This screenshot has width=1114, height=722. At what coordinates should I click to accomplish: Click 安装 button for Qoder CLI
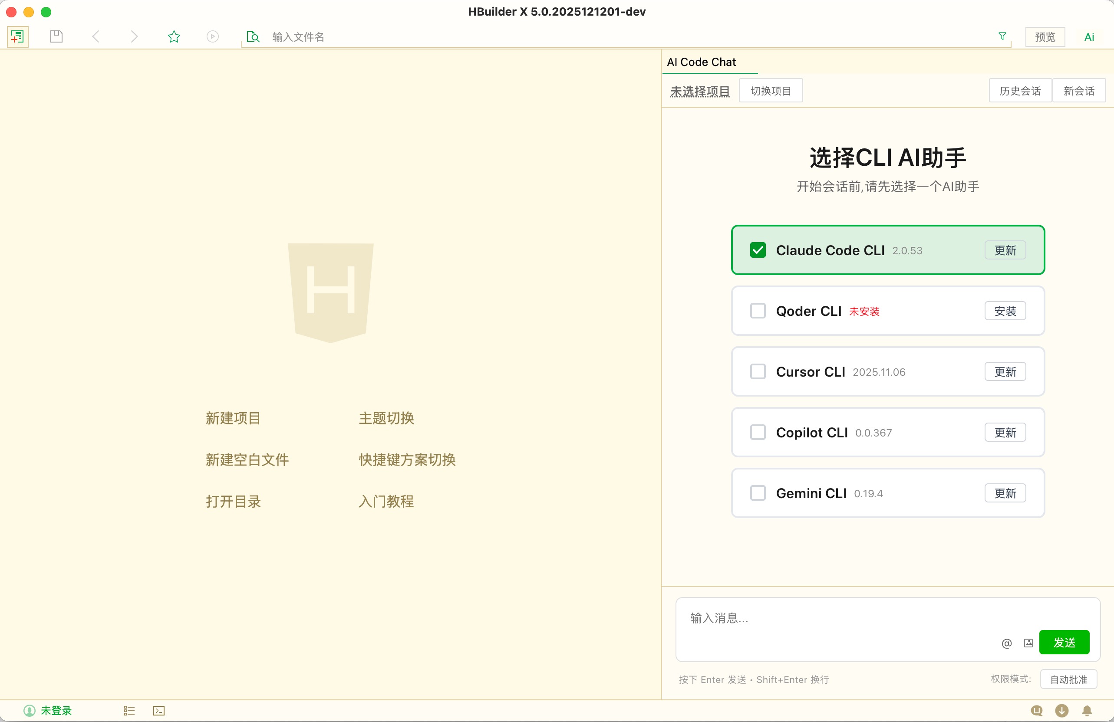[x=1005, y=311]
